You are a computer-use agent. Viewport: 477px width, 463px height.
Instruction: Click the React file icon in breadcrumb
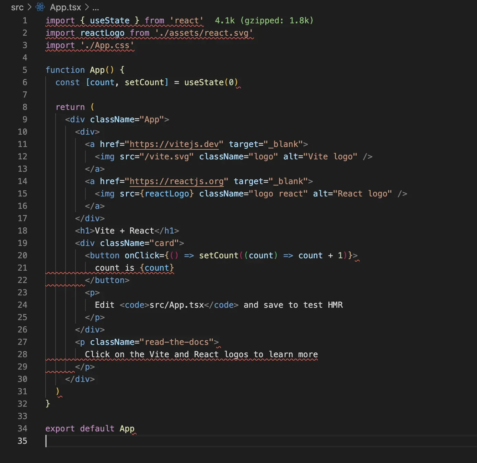[40, 7]
